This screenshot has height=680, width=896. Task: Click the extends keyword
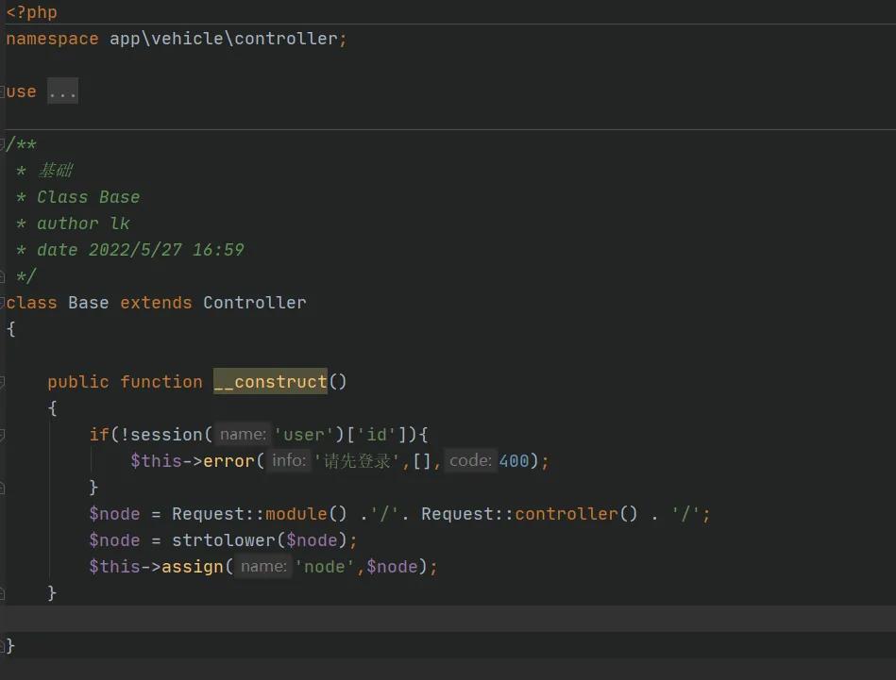[x=156, y=302]
